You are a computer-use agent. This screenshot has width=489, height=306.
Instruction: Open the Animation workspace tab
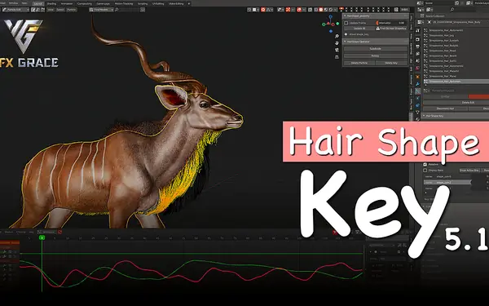67,4
